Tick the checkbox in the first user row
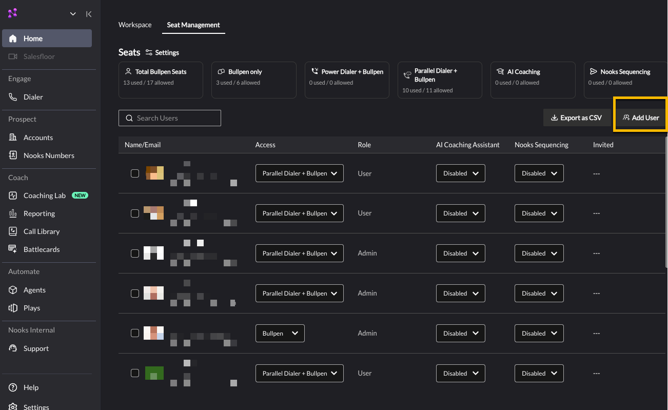The height and width of the screenshot is (410, 668). coord(135,173)
